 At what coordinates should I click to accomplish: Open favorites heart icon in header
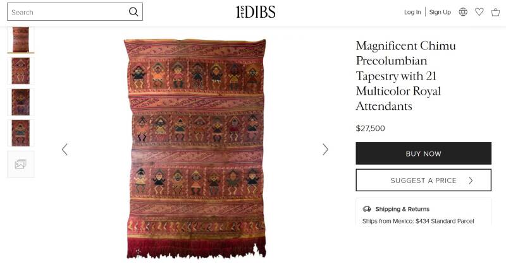point(479,12)
